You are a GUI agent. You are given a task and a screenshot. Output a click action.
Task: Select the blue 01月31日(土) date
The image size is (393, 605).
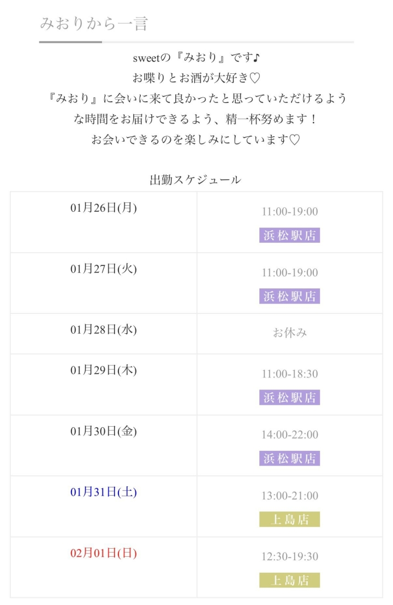pyautogui.click(x=104, y=492)
